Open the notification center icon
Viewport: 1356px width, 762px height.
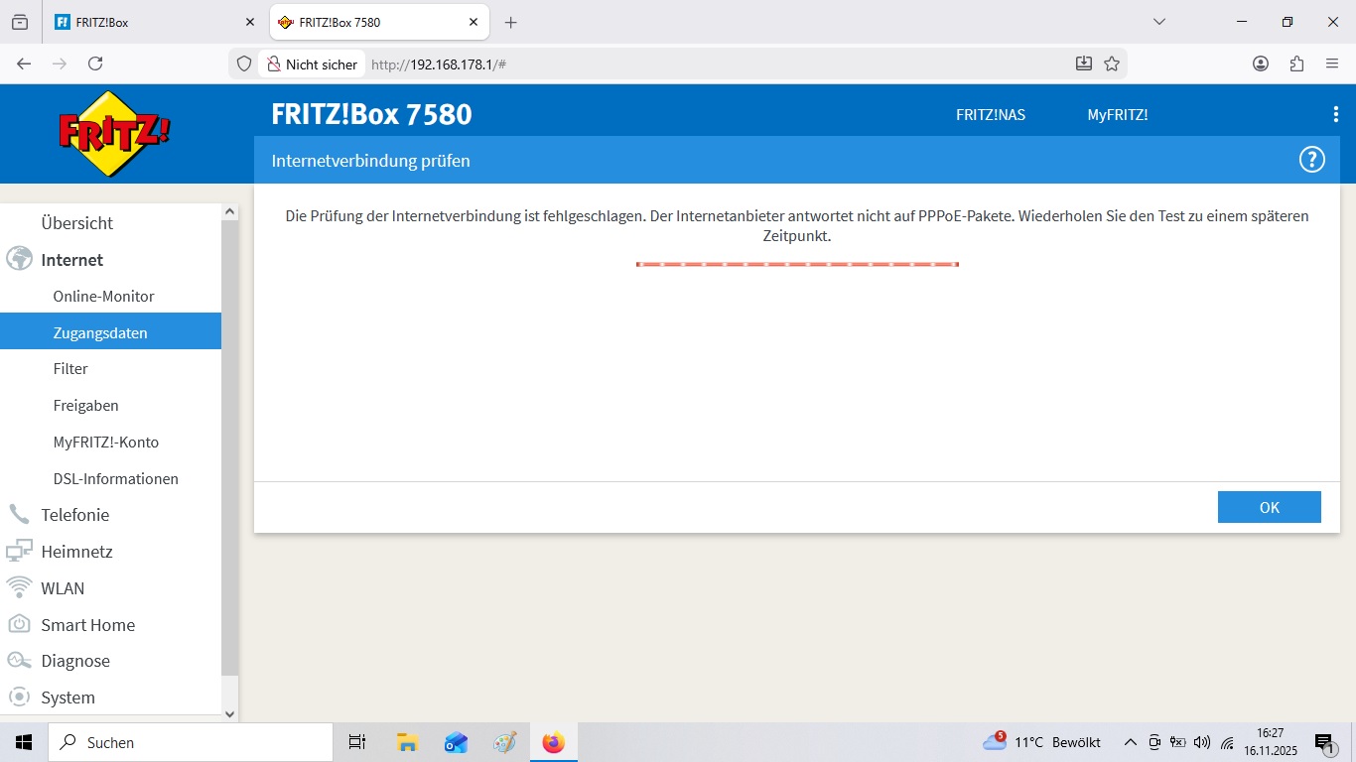tap(1324, 742)
